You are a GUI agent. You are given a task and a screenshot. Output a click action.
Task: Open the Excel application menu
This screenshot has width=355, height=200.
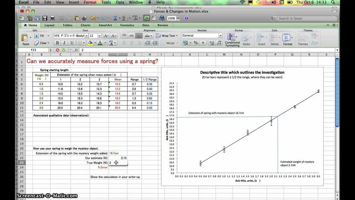pos(24,2)
